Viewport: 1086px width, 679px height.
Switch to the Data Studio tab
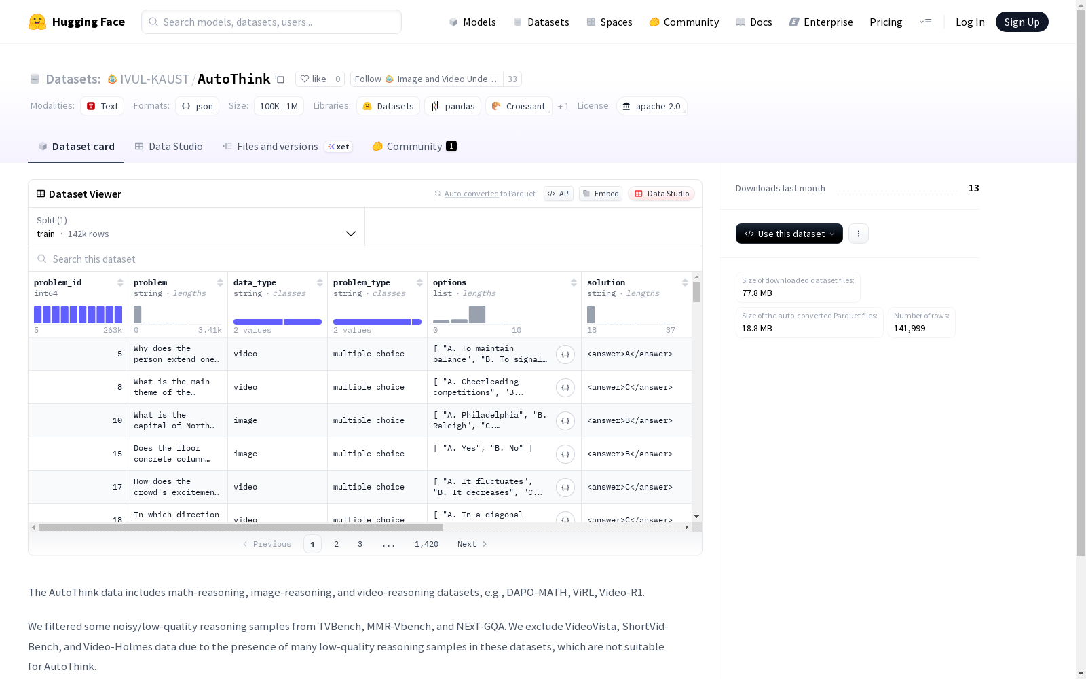[168, 147]
